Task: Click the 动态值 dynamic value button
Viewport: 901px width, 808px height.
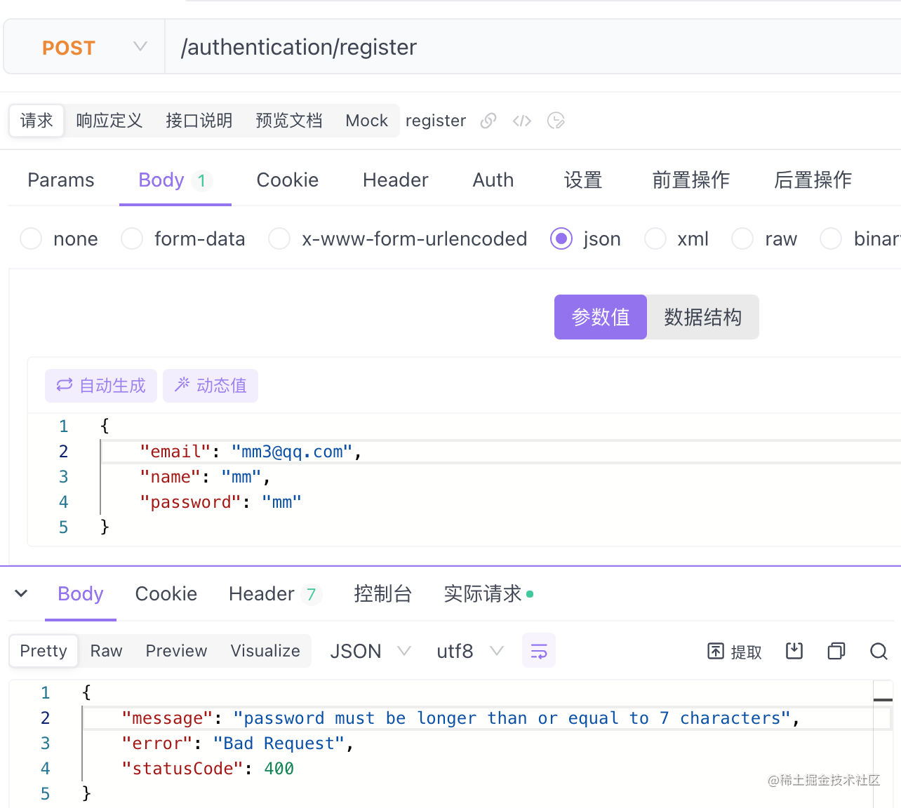Action: (x=211, y=386)
